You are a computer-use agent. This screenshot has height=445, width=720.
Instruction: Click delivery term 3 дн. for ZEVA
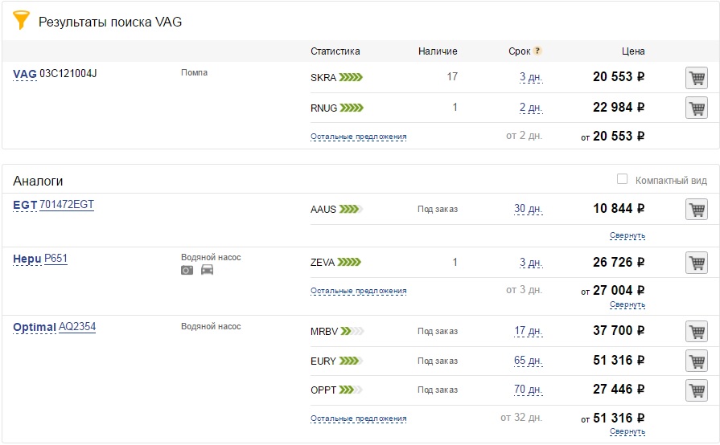(531, 263)
